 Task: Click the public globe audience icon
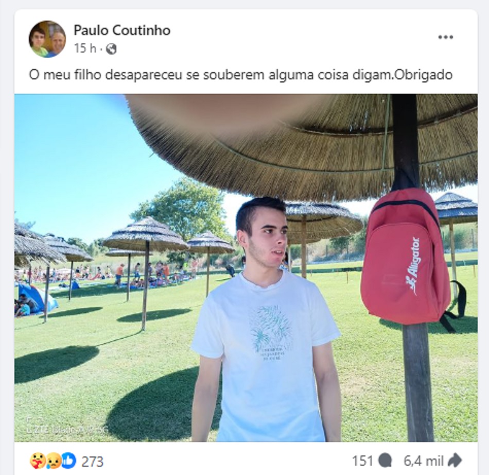point(111,49)
